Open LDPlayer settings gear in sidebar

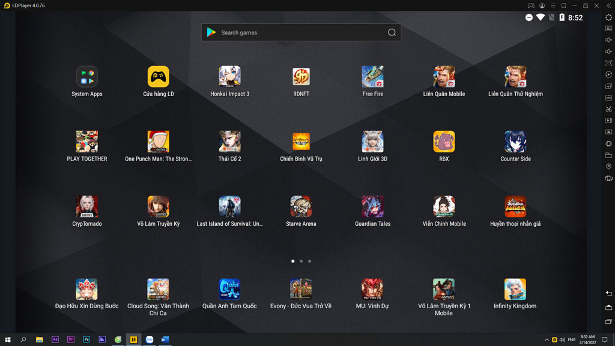608,17
